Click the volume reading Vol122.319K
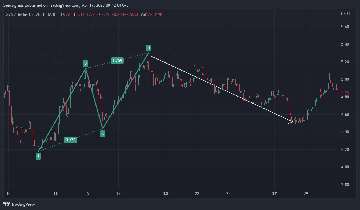Viewport: 360px width, 210px height. coord(152,14)
